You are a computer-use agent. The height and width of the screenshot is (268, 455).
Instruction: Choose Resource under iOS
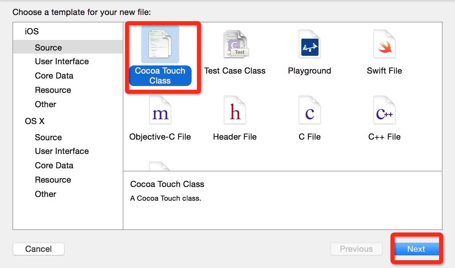[53, 90]
